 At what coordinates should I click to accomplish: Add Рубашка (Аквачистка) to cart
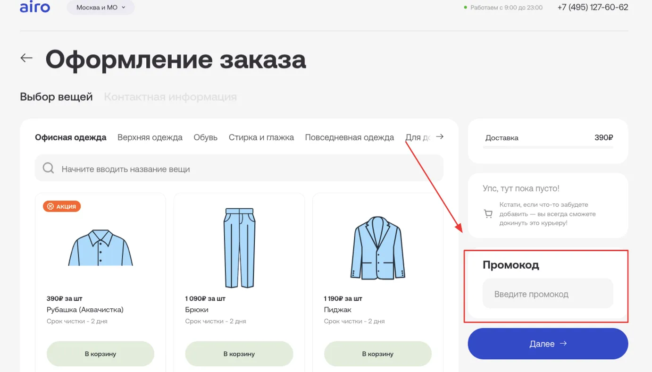tap(100, 354)
